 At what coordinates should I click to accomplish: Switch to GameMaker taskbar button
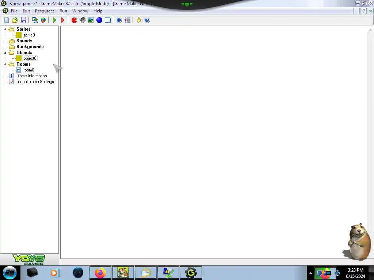pos(191,273)
